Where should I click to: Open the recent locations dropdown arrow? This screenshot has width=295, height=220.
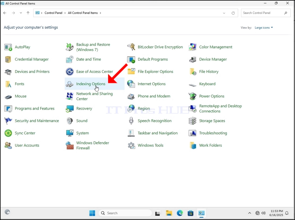tap(21, 13)
